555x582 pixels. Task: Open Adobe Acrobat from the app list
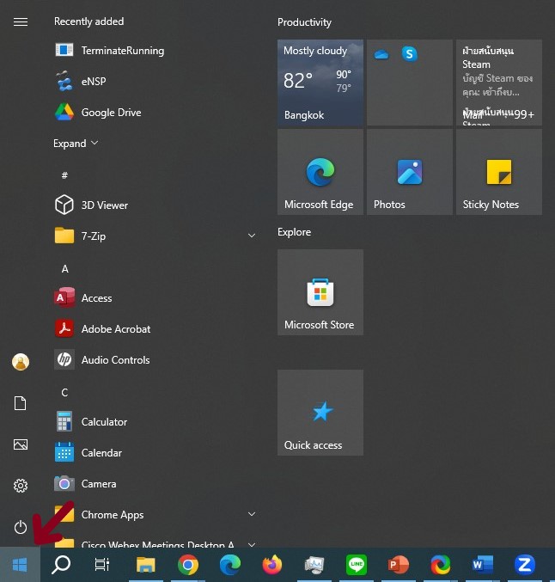[x=115, y=329]
